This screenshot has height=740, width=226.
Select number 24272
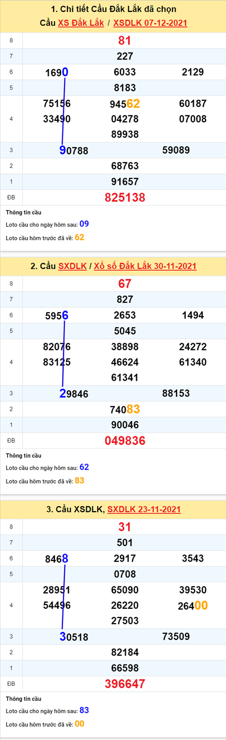(x=193, y=347)
